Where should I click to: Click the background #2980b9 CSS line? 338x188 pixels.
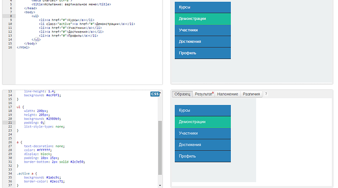(x=43, y=119)
